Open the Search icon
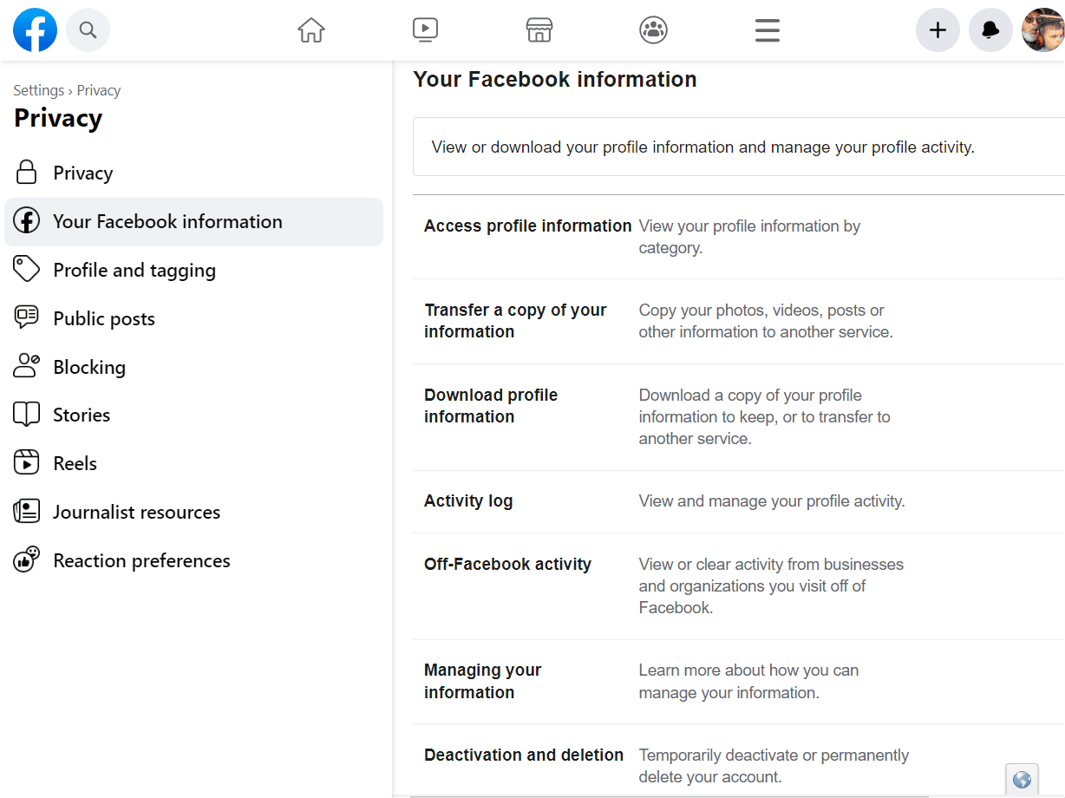This screenshot has height=798, width=1065. pos(88,29)
